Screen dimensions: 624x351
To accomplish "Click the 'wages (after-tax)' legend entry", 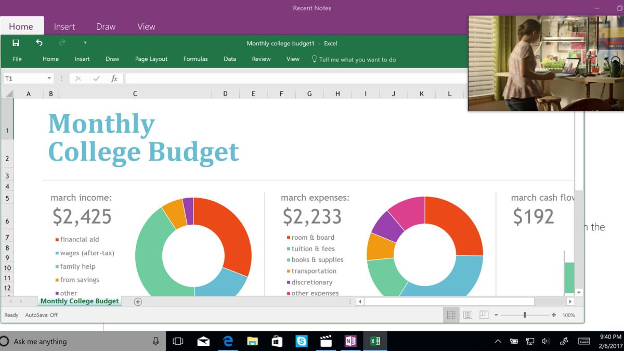I will (85, 253).
